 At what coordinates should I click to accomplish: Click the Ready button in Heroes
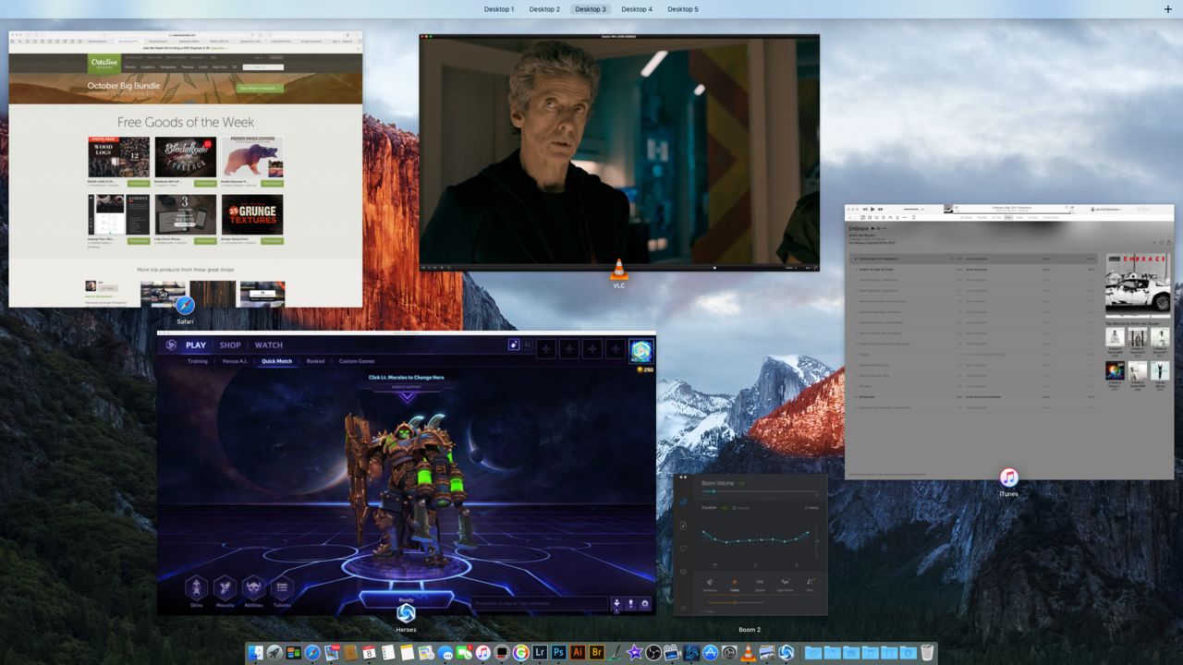coord(406,599)
